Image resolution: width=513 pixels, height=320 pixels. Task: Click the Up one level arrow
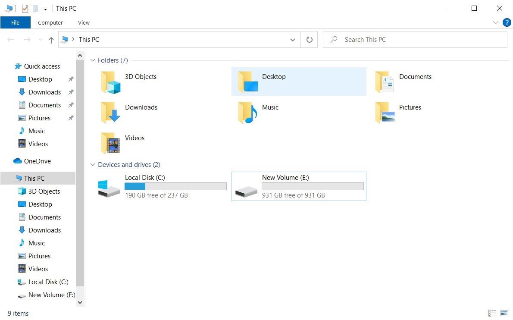(51, 40)
